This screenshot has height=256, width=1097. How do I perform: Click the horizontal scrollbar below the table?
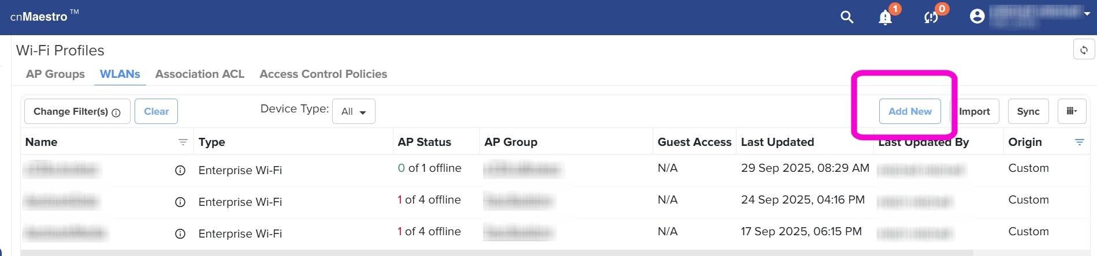point(497,253)
